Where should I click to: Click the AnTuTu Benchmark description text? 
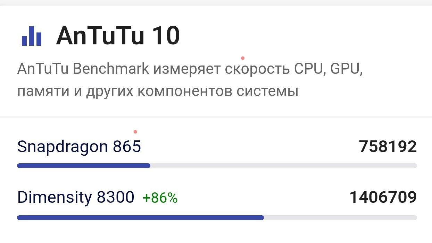pyautogui.click(x=190, y=80)
